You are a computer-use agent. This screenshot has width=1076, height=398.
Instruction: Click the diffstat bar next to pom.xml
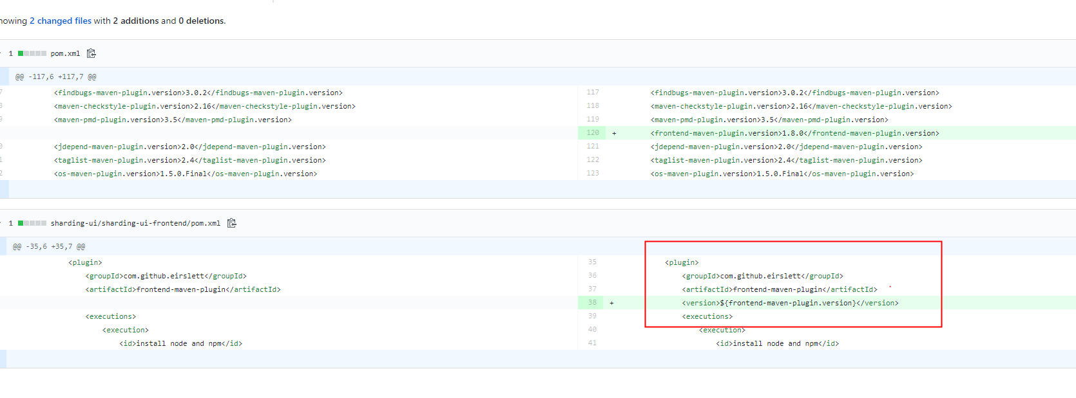pos(32,53)
